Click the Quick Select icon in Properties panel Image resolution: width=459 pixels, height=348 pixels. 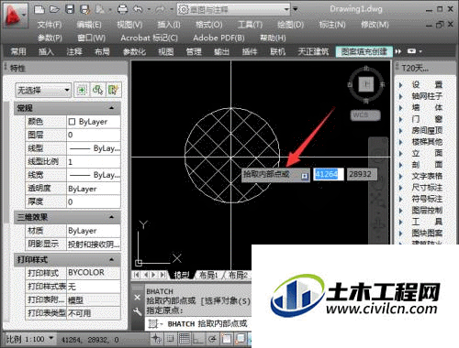pos(113,90)
